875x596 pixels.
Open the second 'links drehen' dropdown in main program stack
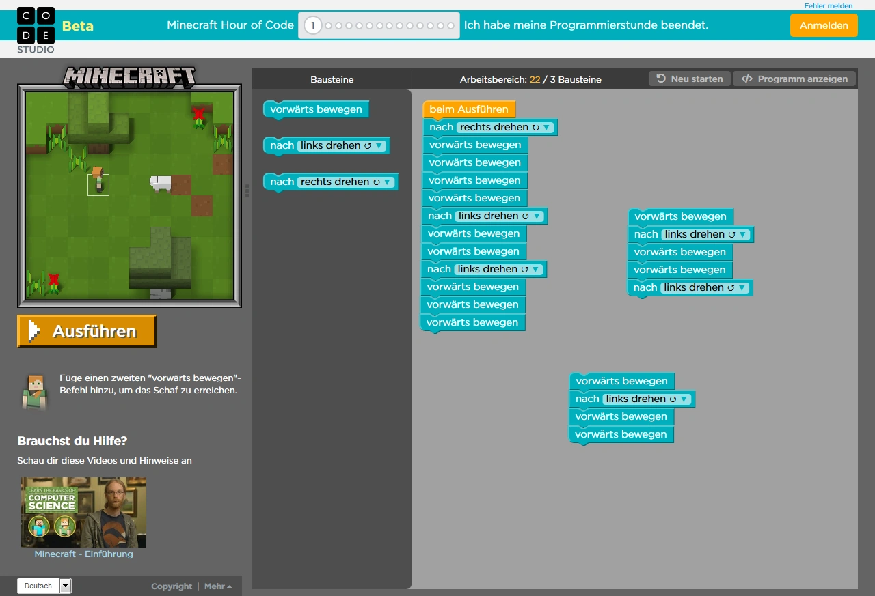click(x=498, y=269)
